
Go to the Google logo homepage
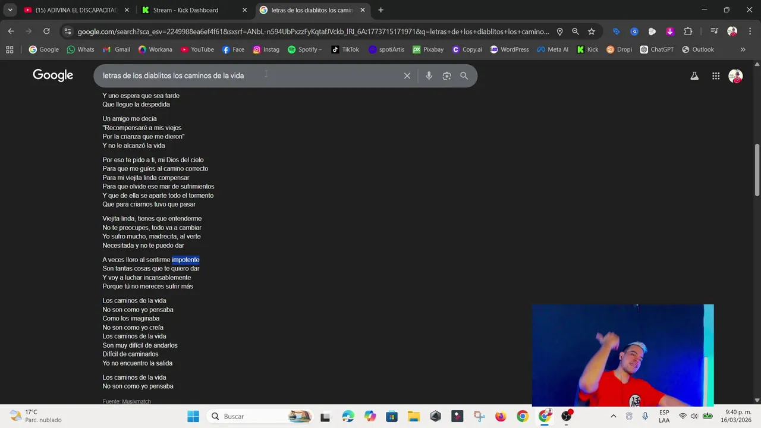point(53,75)
